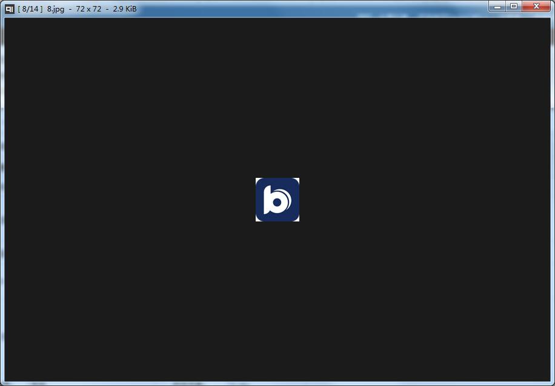Click the '[ 8/14 ]' counter in the title bar
The height and width of the screenshot is (386, 555).
[32, 9]
